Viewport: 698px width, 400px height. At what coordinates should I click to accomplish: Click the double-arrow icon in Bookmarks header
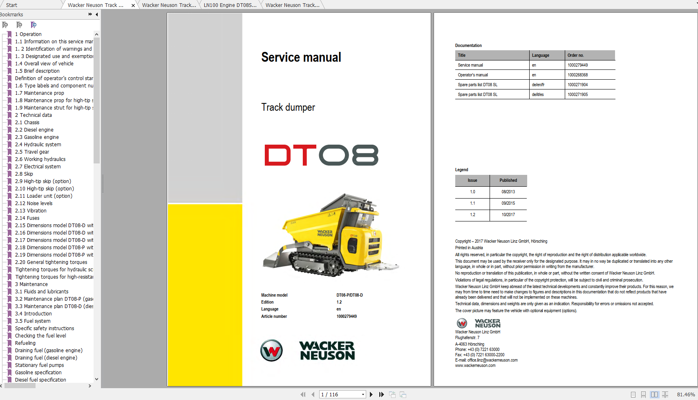pyautogui.click(x=90, y=14)
